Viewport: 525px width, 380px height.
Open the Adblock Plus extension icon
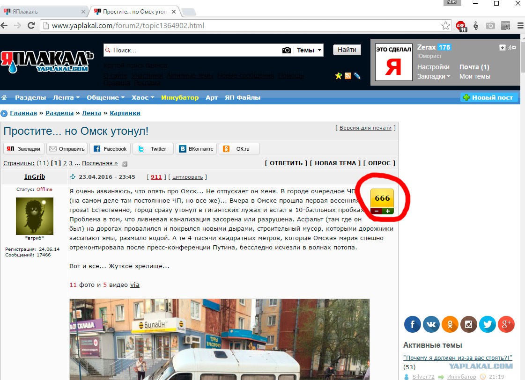point(461,26)
